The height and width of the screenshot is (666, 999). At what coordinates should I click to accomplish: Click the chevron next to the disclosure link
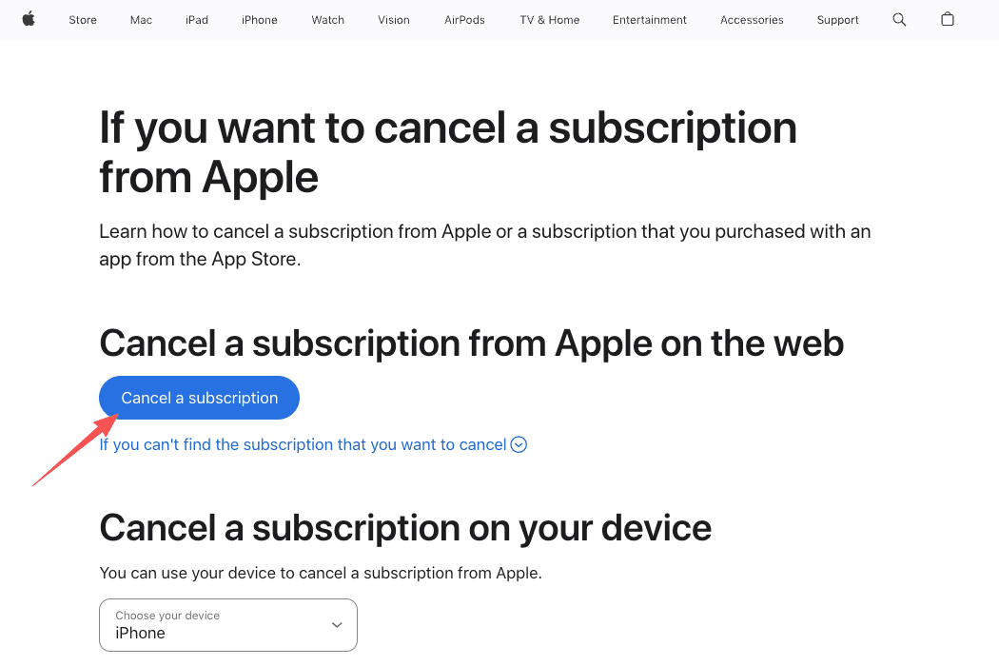[x=519, y=444]
